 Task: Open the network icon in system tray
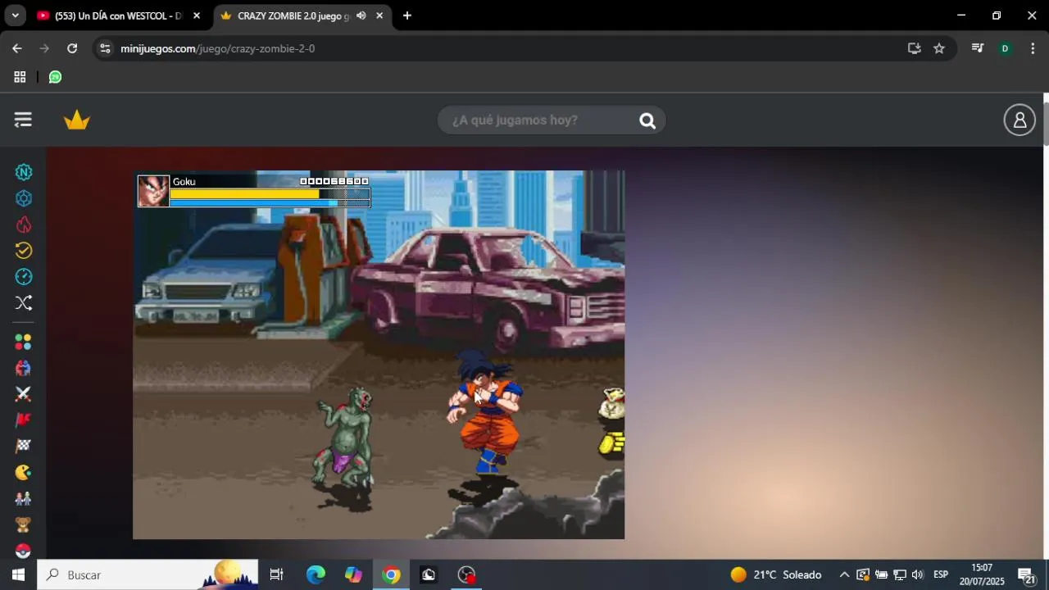899,574
